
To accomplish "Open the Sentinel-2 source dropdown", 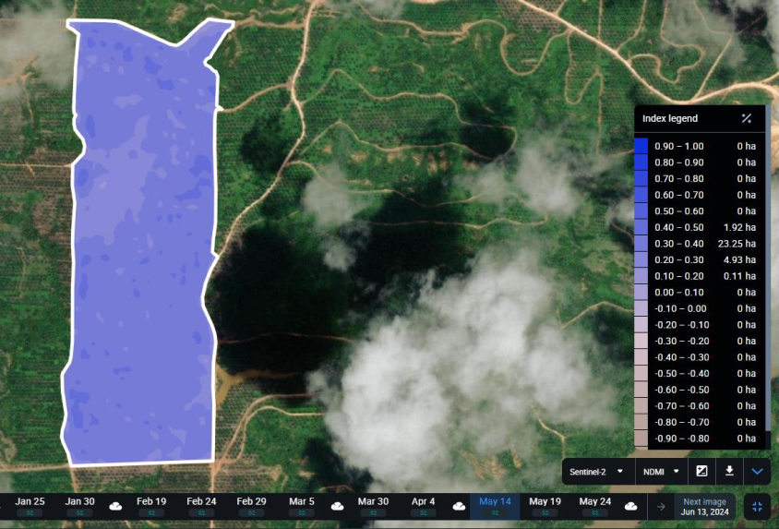I will tap(598, 472).
